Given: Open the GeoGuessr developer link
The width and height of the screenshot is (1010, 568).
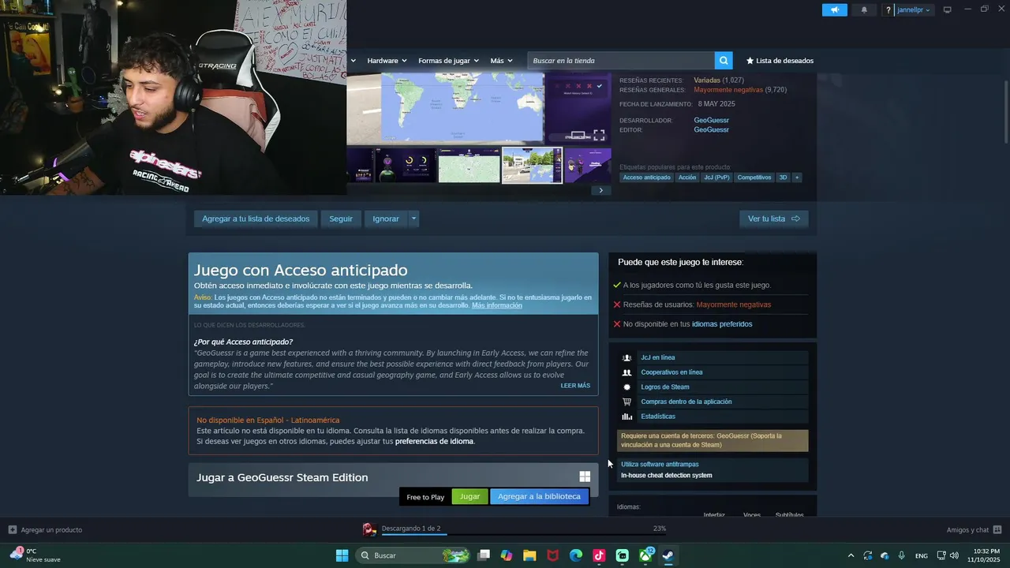Looking at the screenshot, I should pyautogui.click(x=711, y=121).
